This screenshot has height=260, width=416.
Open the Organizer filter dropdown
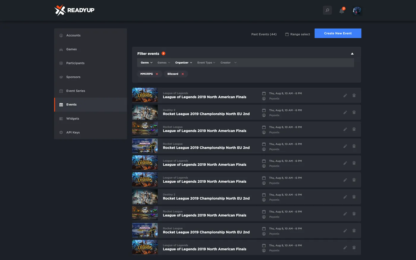point(184,63)
